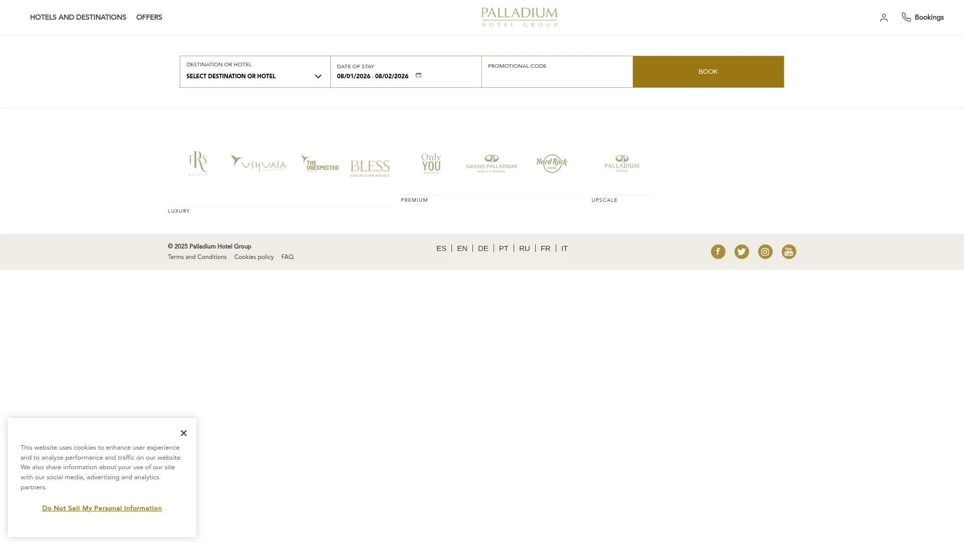Viewport: 964px width, 542px height.
Task: Switch language to ES
Action: 441,248
